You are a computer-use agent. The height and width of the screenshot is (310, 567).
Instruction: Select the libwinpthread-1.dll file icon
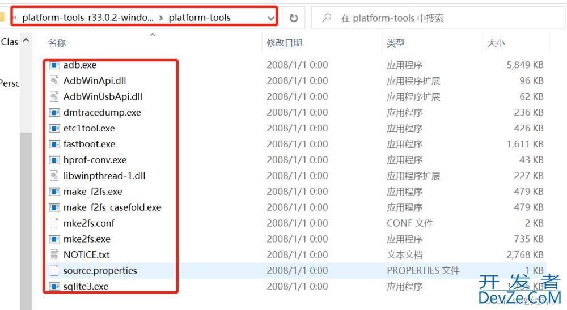54,176
